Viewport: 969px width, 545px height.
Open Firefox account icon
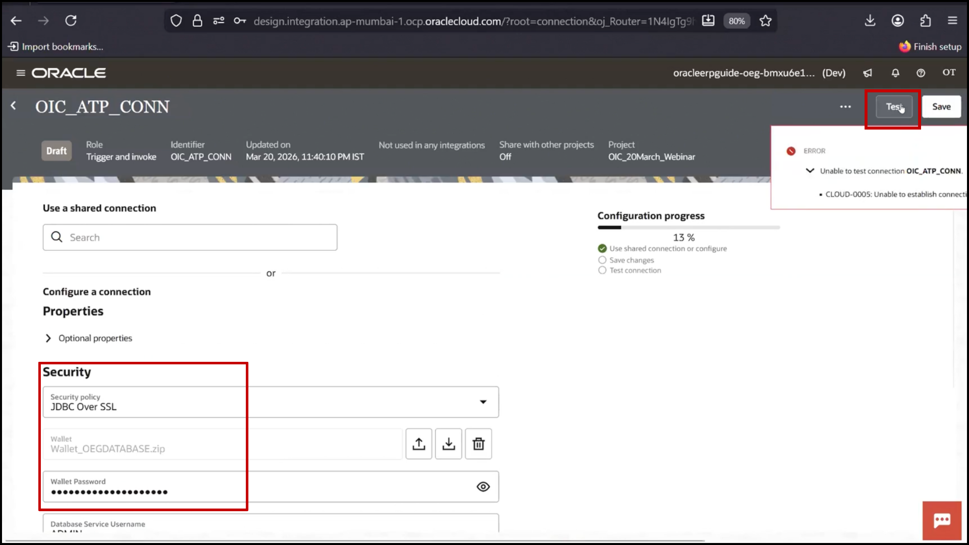tap(898, 21)
